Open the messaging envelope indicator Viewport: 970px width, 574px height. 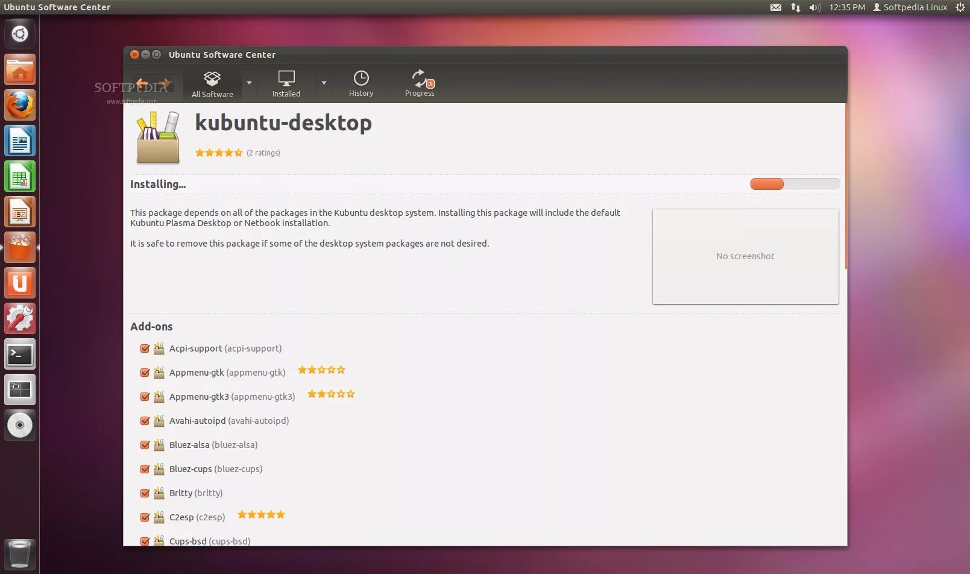tap(776, 7)
